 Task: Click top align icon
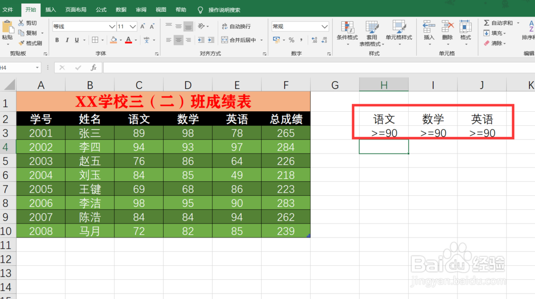[169, 26]
